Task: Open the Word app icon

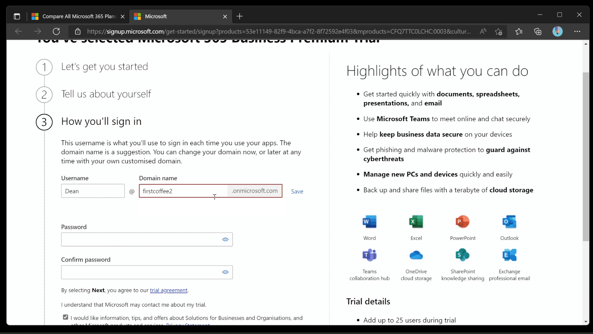Action: click(x=369, y=222)
